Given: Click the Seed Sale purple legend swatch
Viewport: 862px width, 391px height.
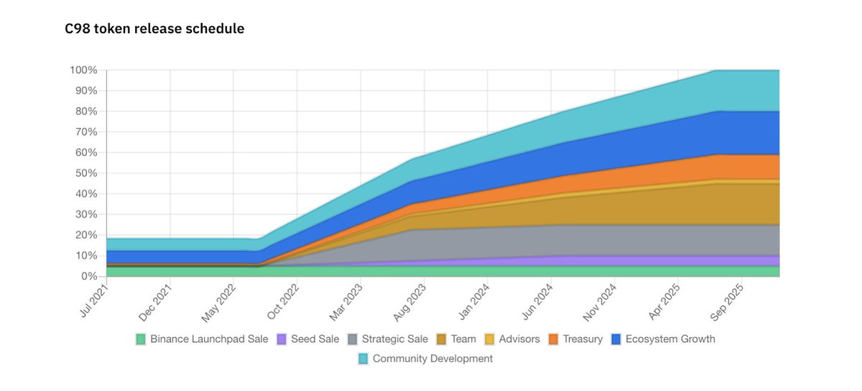Looking at the screenshot, I should tap(282, 339).
